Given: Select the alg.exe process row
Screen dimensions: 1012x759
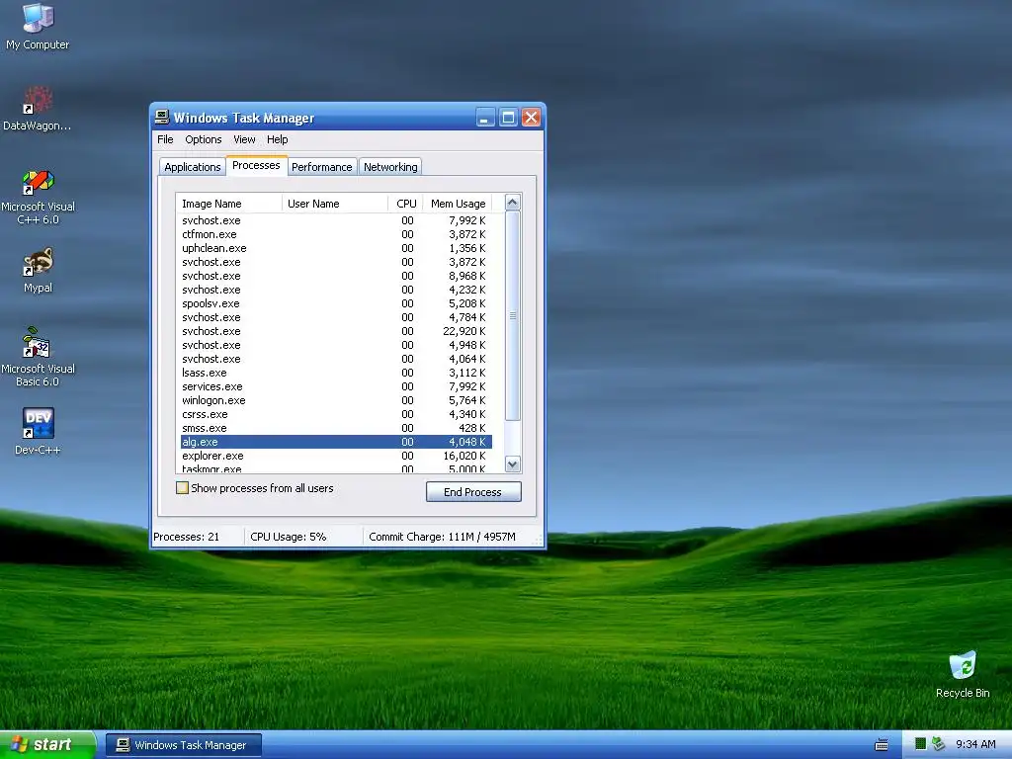Looking at the screenshot, I should (x=336, y=442).
